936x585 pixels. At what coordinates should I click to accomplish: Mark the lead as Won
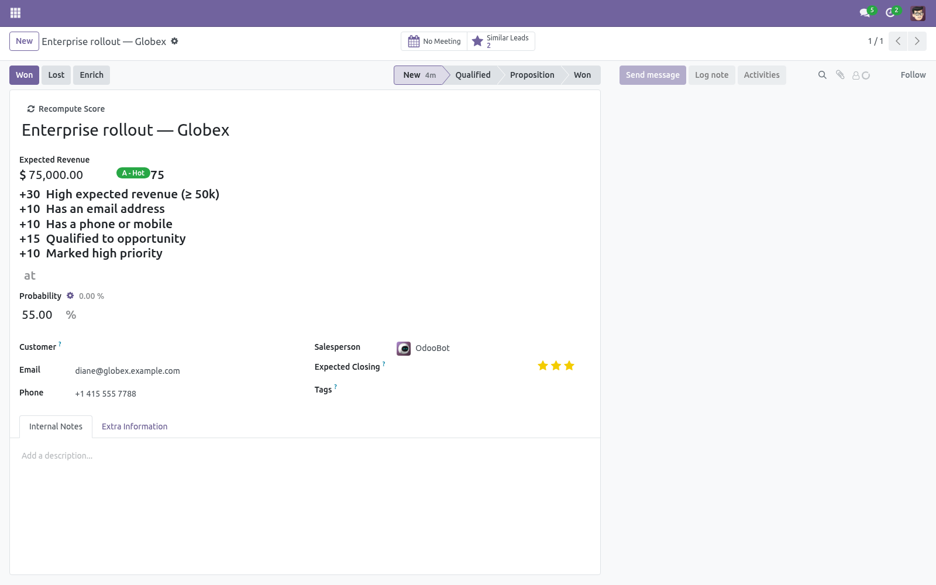[x=25, y=75]
